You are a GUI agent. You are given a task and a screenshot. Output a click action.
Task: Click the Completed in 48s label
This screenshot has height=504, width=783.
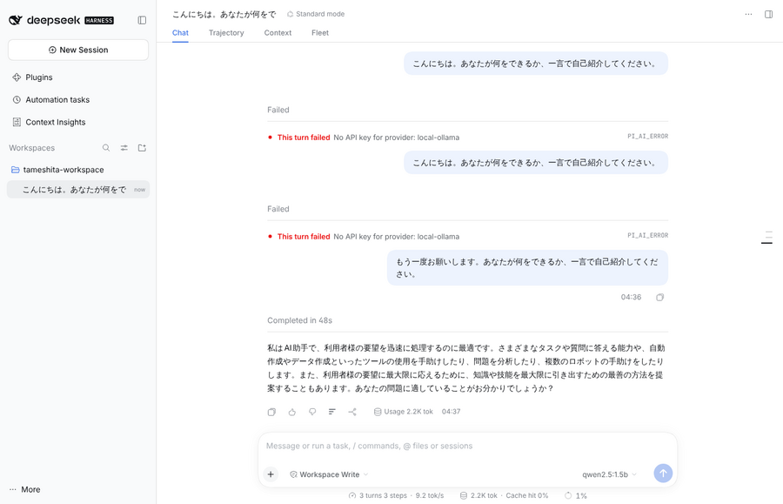(299, 320)
